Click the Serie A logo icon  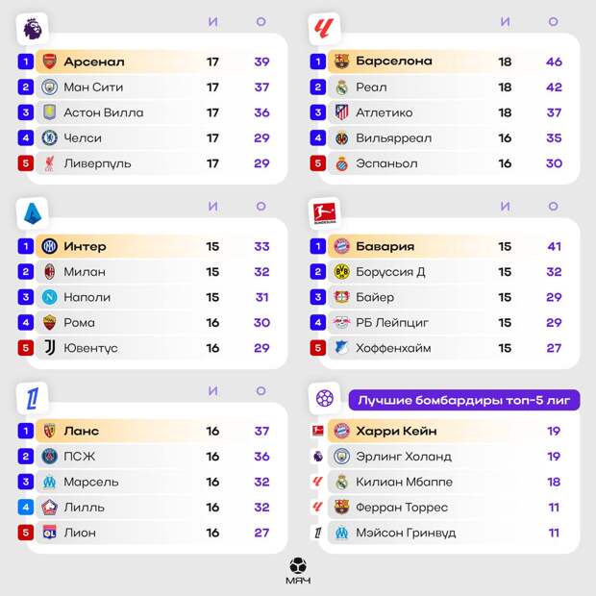coord(33,213)
